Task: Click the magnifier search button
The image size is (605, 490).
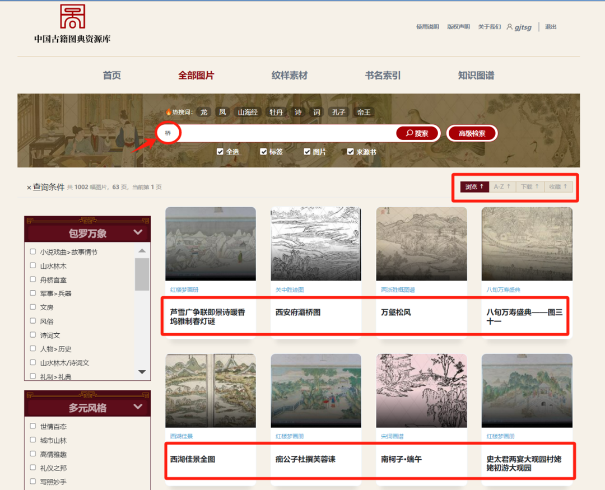Action: click(x=417, y=133)
